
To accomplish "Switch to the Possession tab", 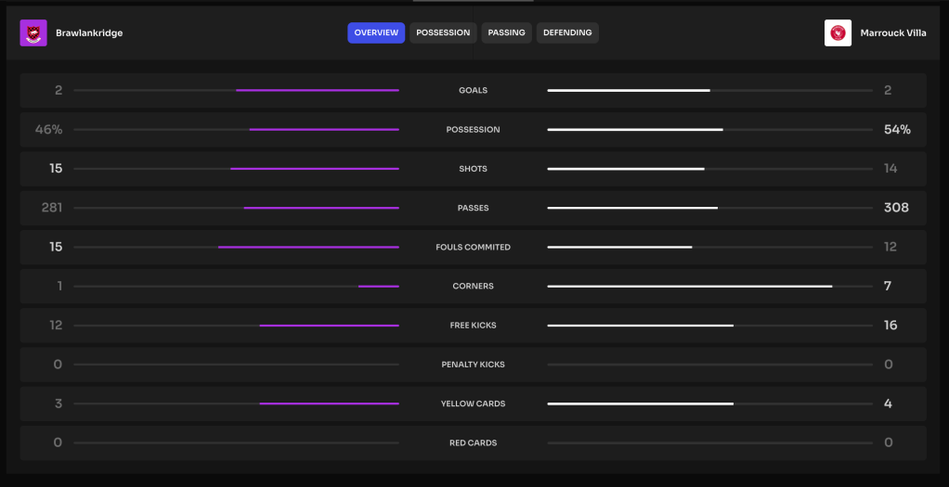I will [443, 33].
